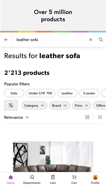Toggle the 3-seater filter chip
The height and width of the screenshot is (189, 106).
pos(90,93)
